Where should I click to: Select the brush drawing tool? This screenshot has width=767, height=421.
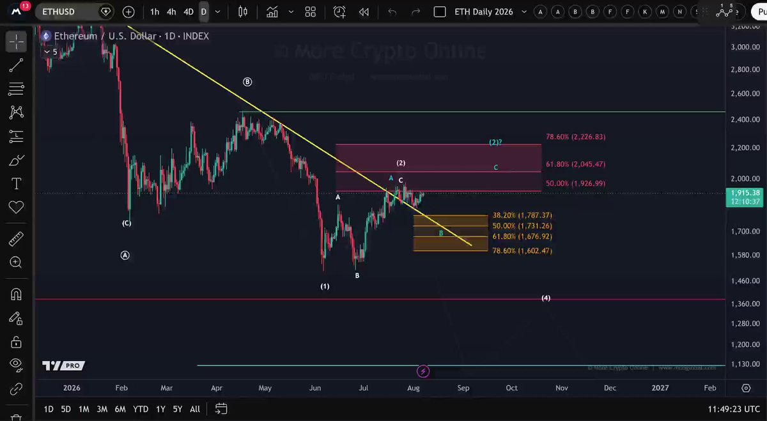pyautogui.click(x=16, y=160)
